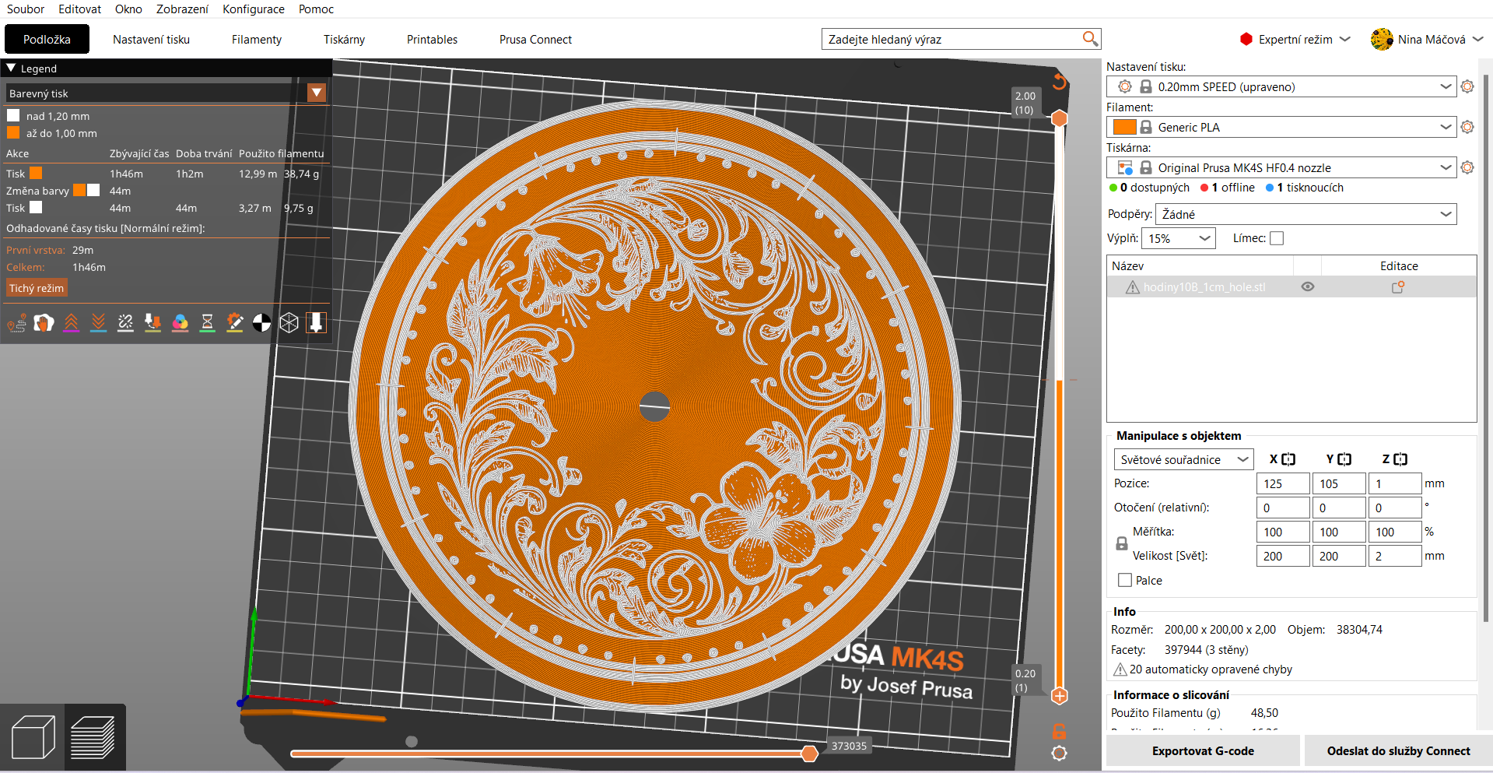Toggle travel moves visibility in legend

click(x=16, y=323)
